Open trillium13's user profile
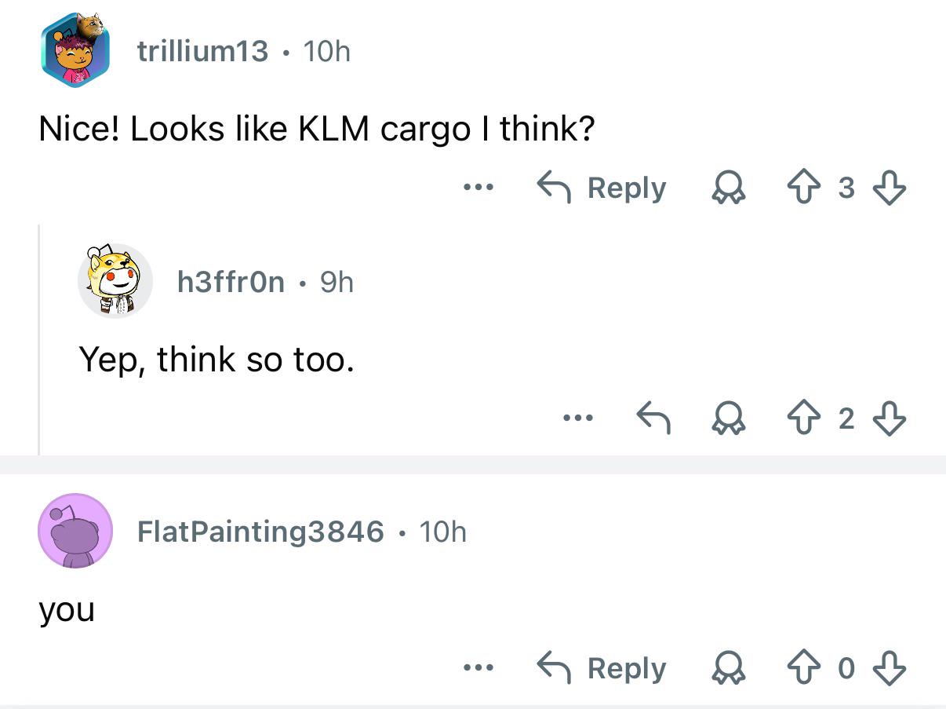 coord(202,52)
